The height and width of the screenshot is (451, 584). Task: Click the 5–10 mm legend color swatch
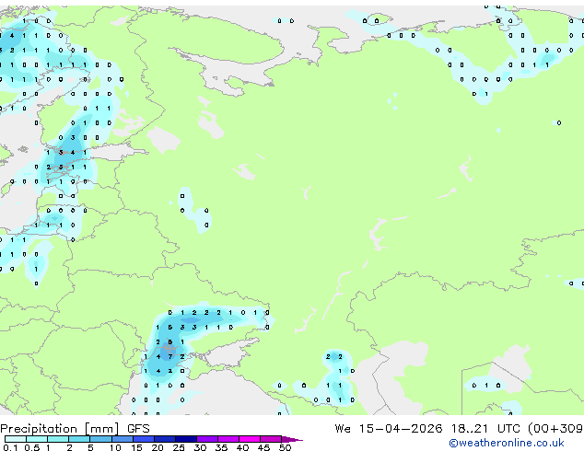(x=100, y=439)
